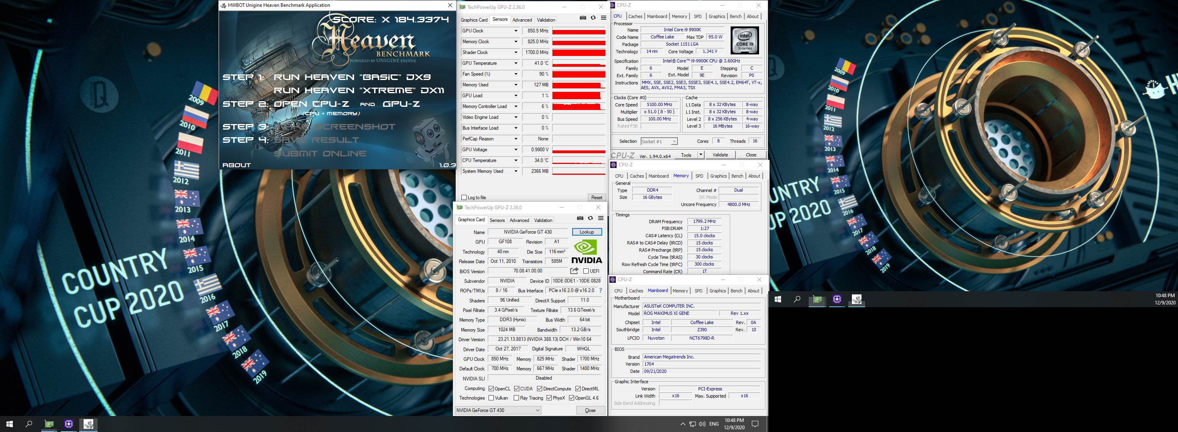Click the System Memory Used sensor graph
Screen dimensions: 1178x432
point(579,171)
